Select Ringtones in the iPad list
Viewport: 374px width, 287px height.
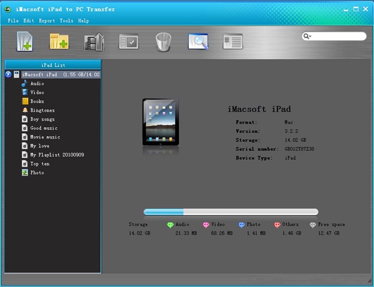pyautogui.click(x=42, y=110)
